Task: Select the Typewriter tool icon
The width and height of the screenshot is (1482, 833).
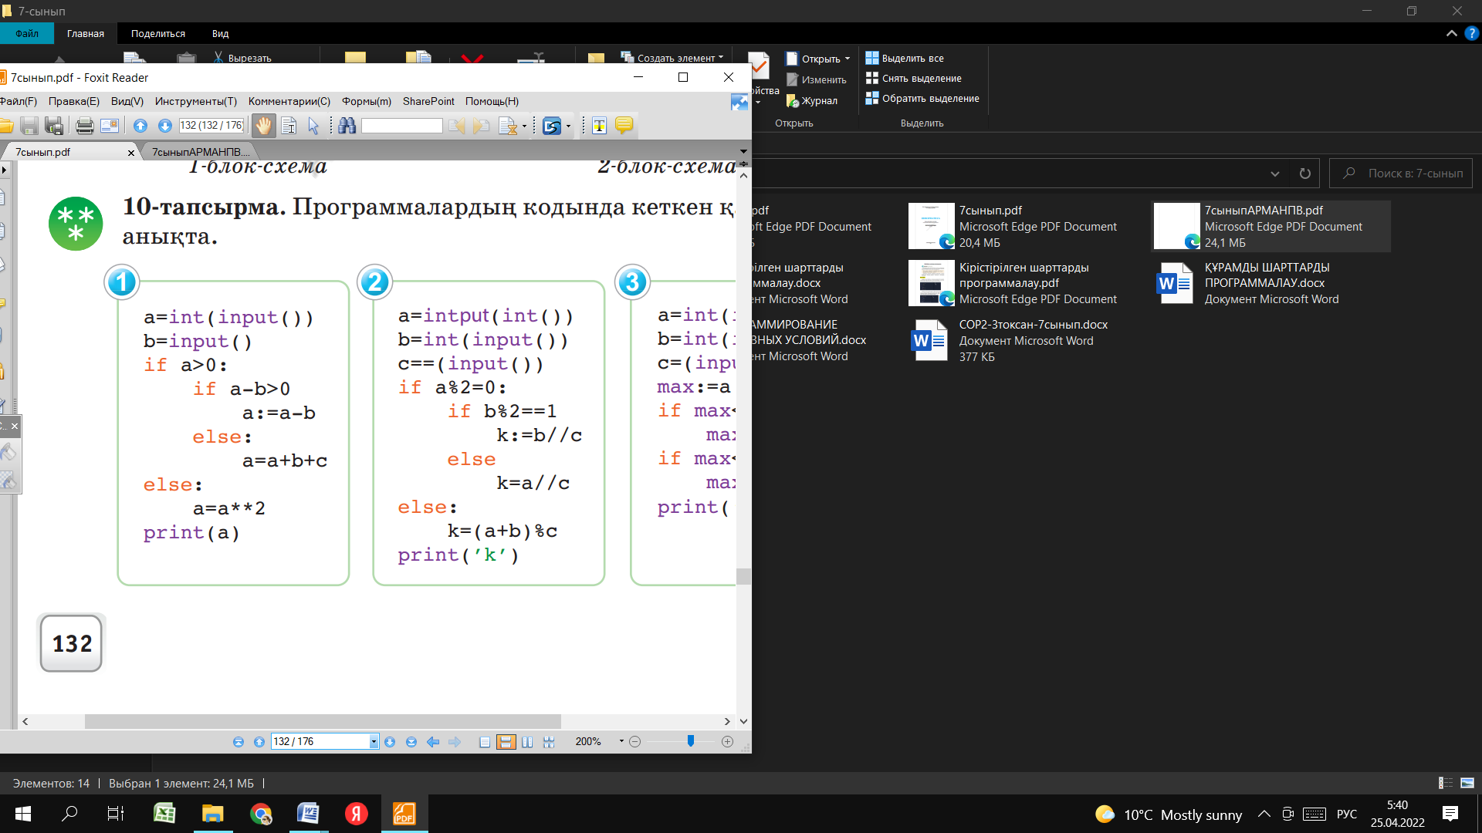Action: tap(599, 126)
